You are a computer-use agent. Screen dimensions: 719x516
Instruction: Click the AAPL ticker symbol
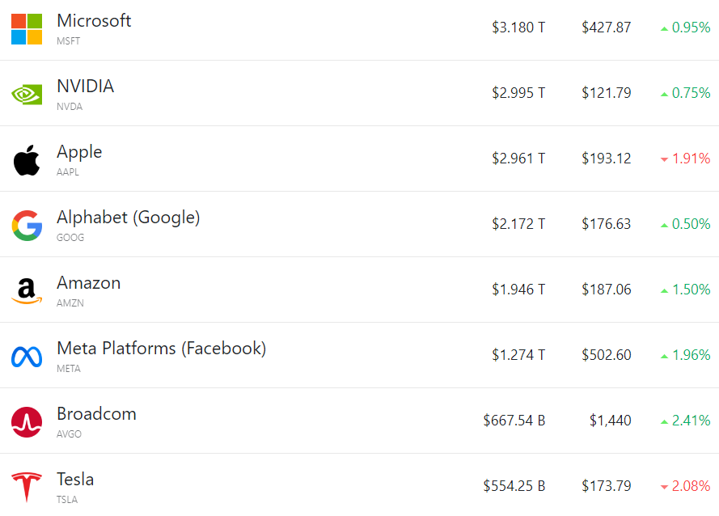tap(68, 172)
